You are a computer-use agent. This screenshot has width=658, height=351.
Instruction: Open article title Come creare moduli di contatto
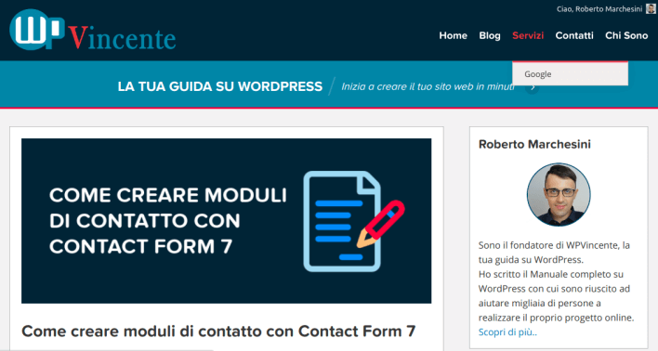coord(218,331)
